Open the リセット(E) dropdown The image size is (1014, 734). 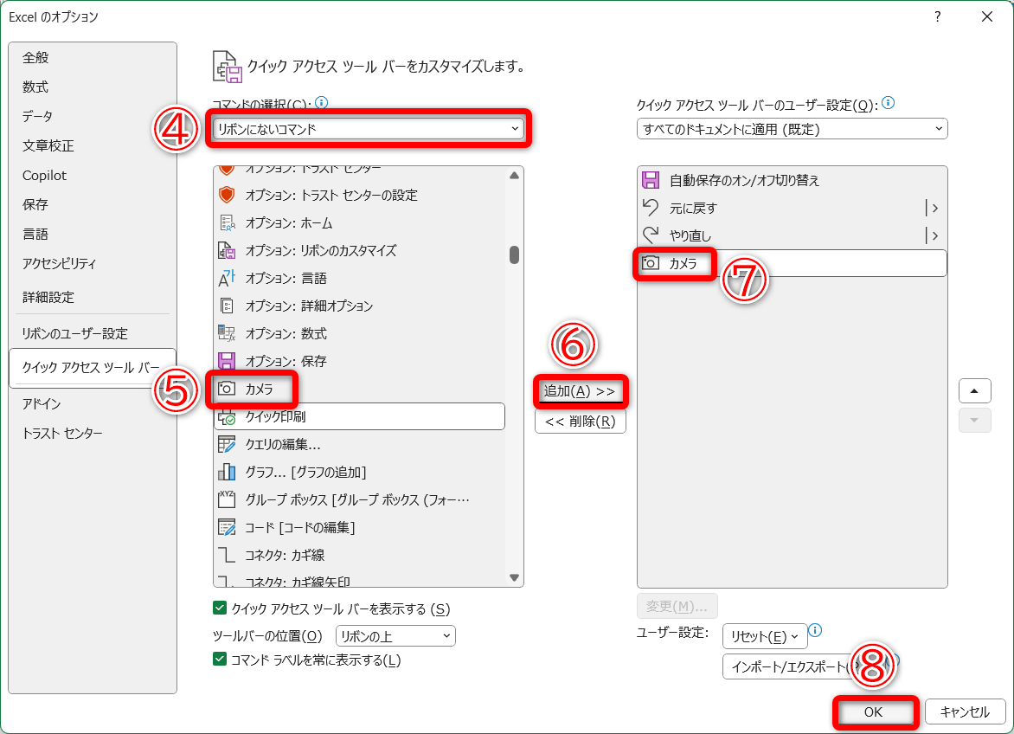click(x=765, y=636)
